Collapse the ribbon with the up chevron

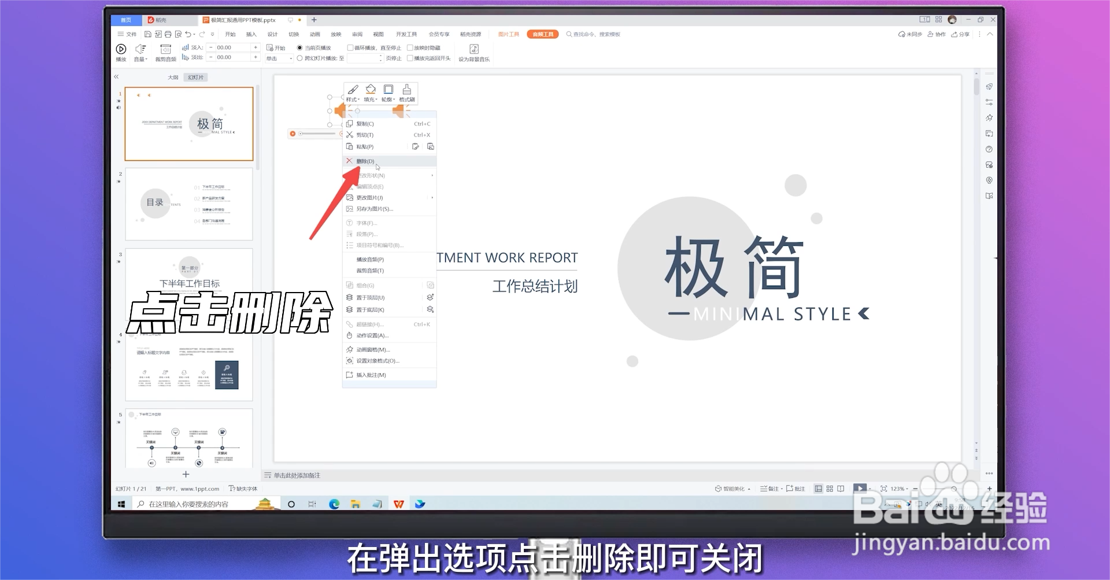[990, 34]
